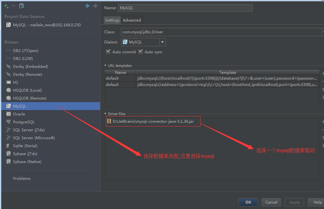The height and width of the screenshot is (209, 324).
Task: Select the H2 driver icon
Action: [x=9, y=82]
